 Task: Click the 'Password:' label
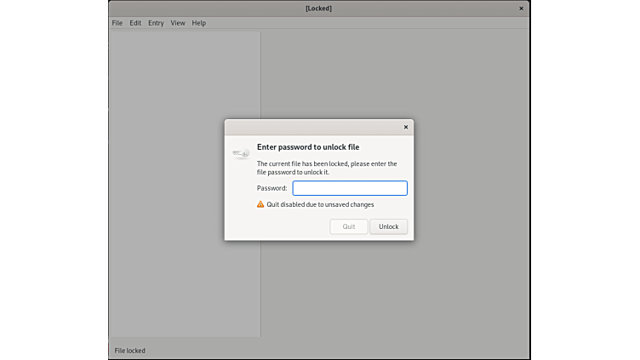[x=272, y=188]
